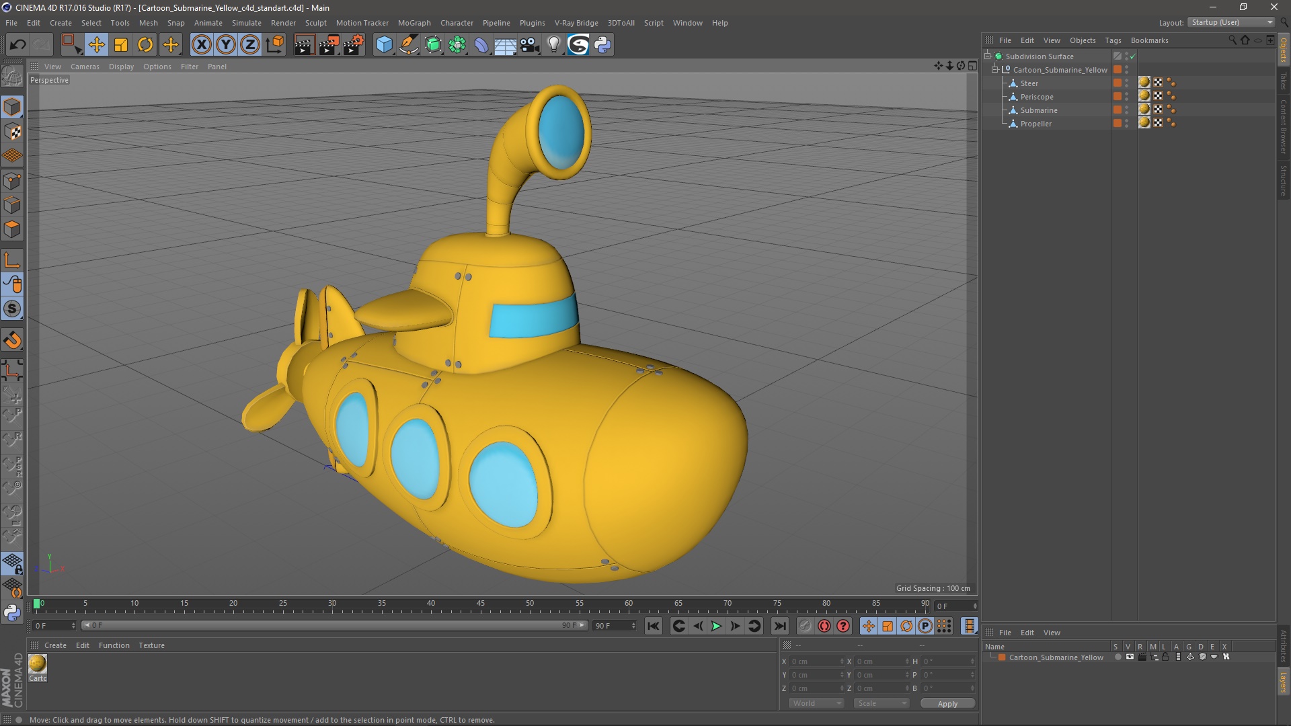Click the Python script toolbar icon

[x=602, y=45]
